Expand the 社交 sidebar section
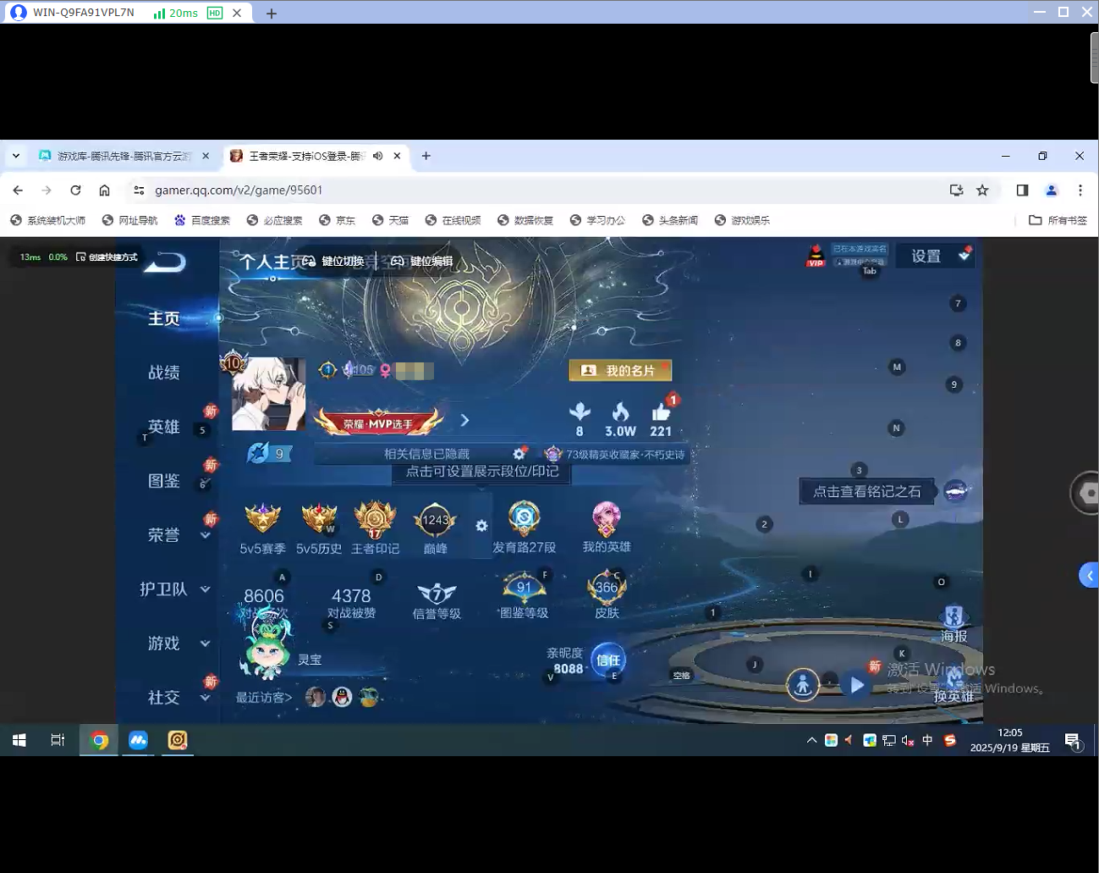The width and height of the screenshot is (1099, 873). coord(206,698)
